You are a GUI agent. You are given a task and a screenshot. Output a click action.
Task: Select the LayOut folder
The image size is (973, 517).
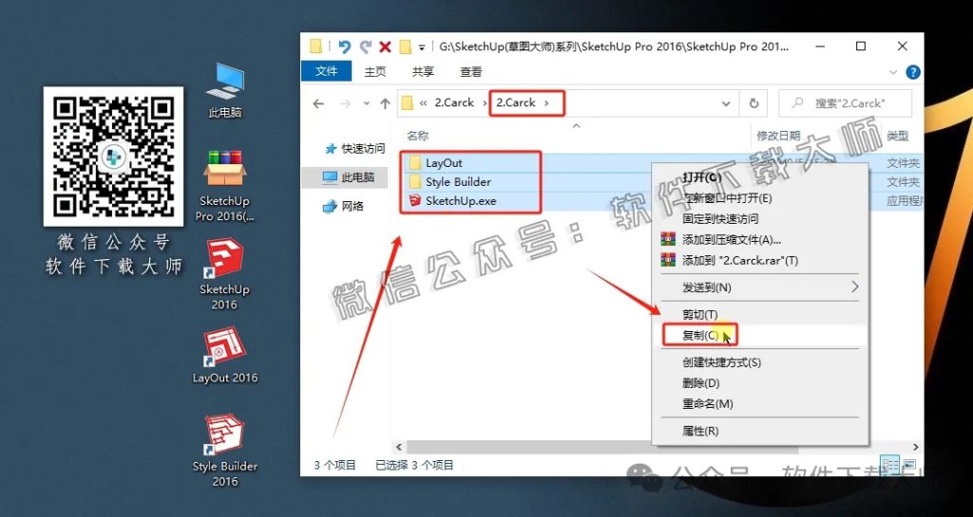click(444, 163)
